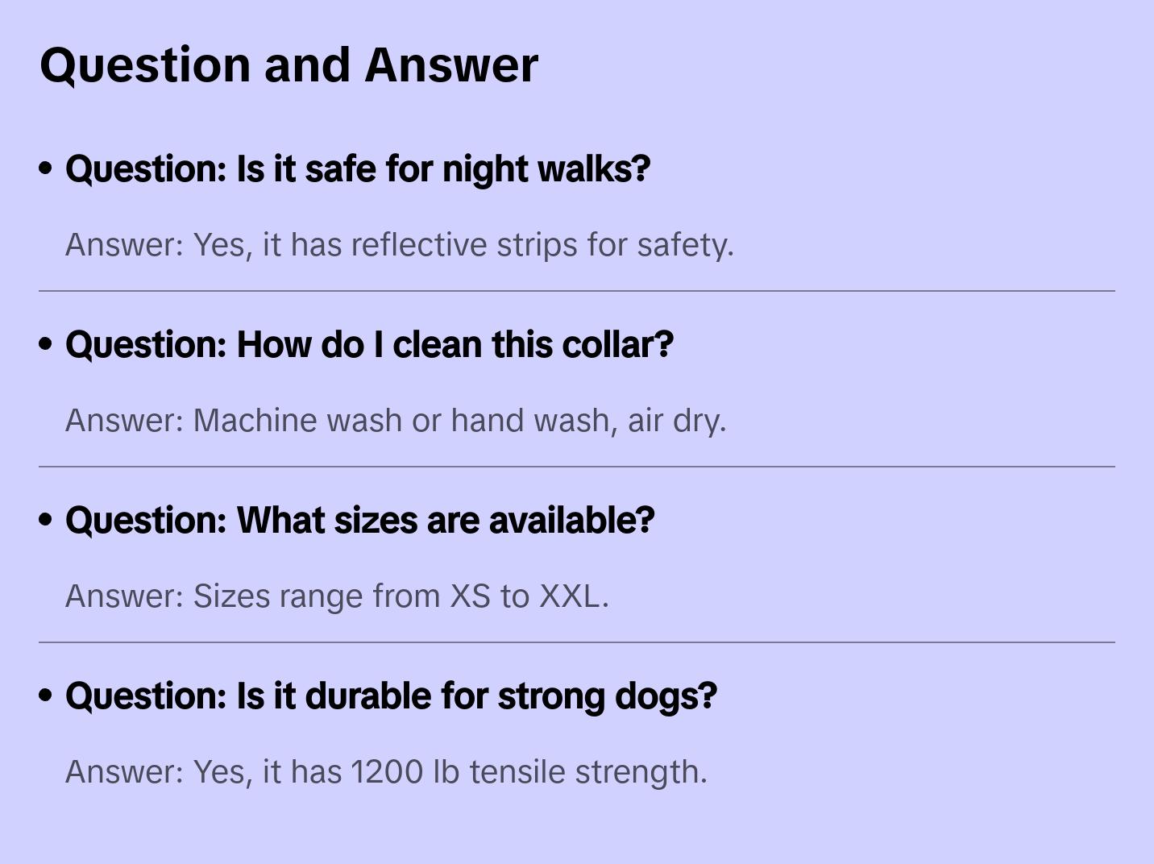
Task: Click the machine wash or hand wash answer
Action: point(396,421)
